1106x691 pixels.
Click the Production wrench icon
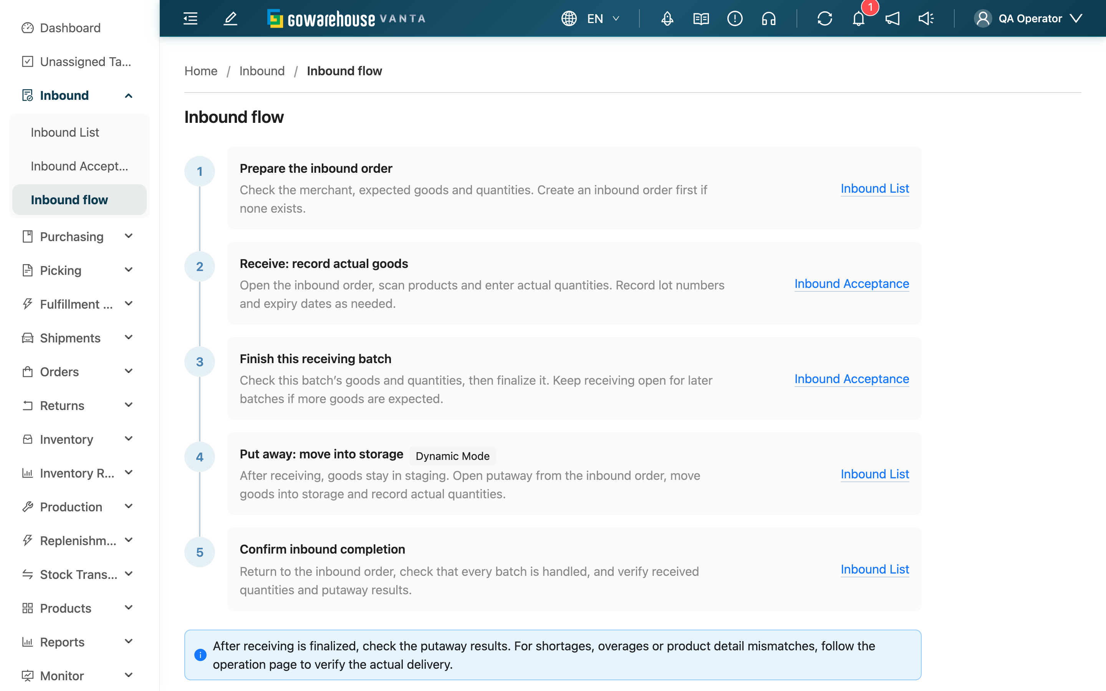coord(27,507)
